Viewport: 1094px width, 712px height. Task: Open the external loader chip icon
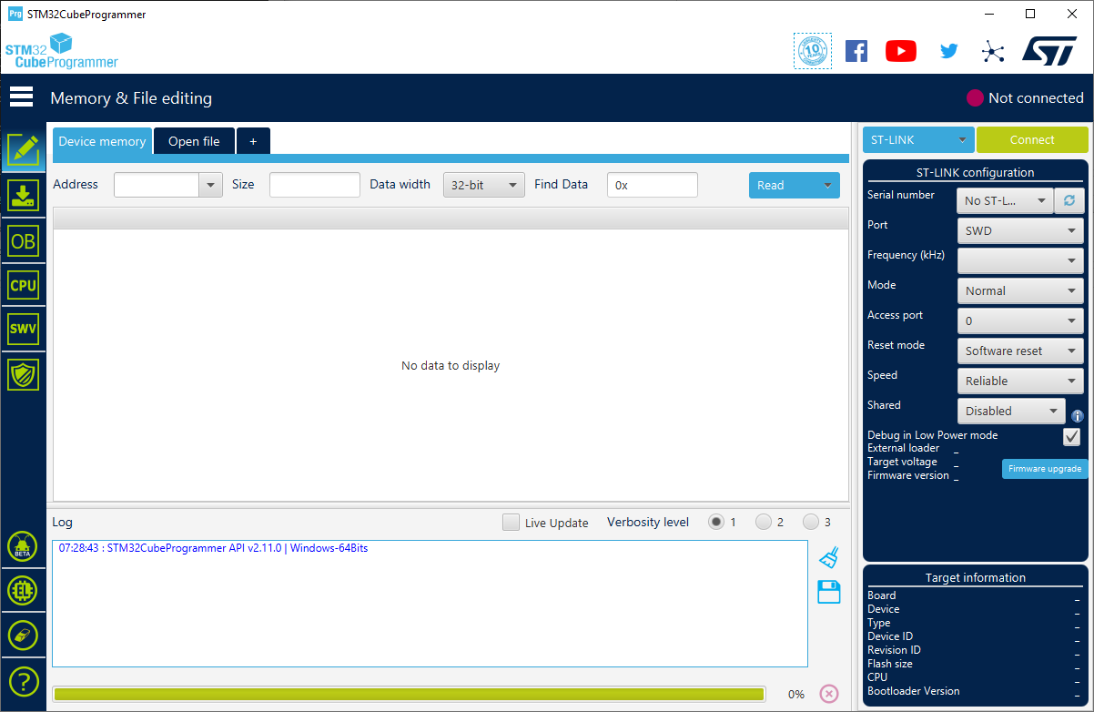23,591
